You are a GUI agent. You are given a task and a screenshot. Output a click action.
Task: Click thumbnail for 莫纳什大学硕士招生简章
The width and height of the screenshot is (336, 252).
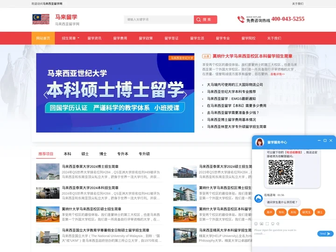click(48, 214)
